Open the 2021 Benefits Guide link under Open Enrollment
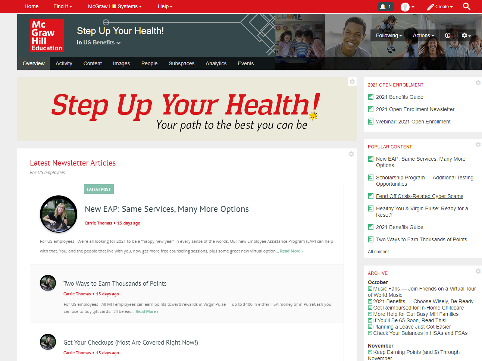482x361 pixels. tap(400, 97)
